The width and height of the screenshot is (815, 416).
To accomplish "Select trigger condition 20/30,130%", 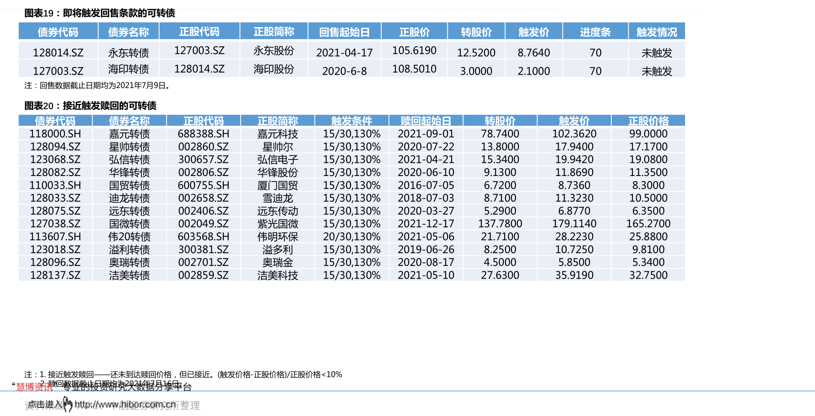I will pyautogui.click(x=351, y=237).
